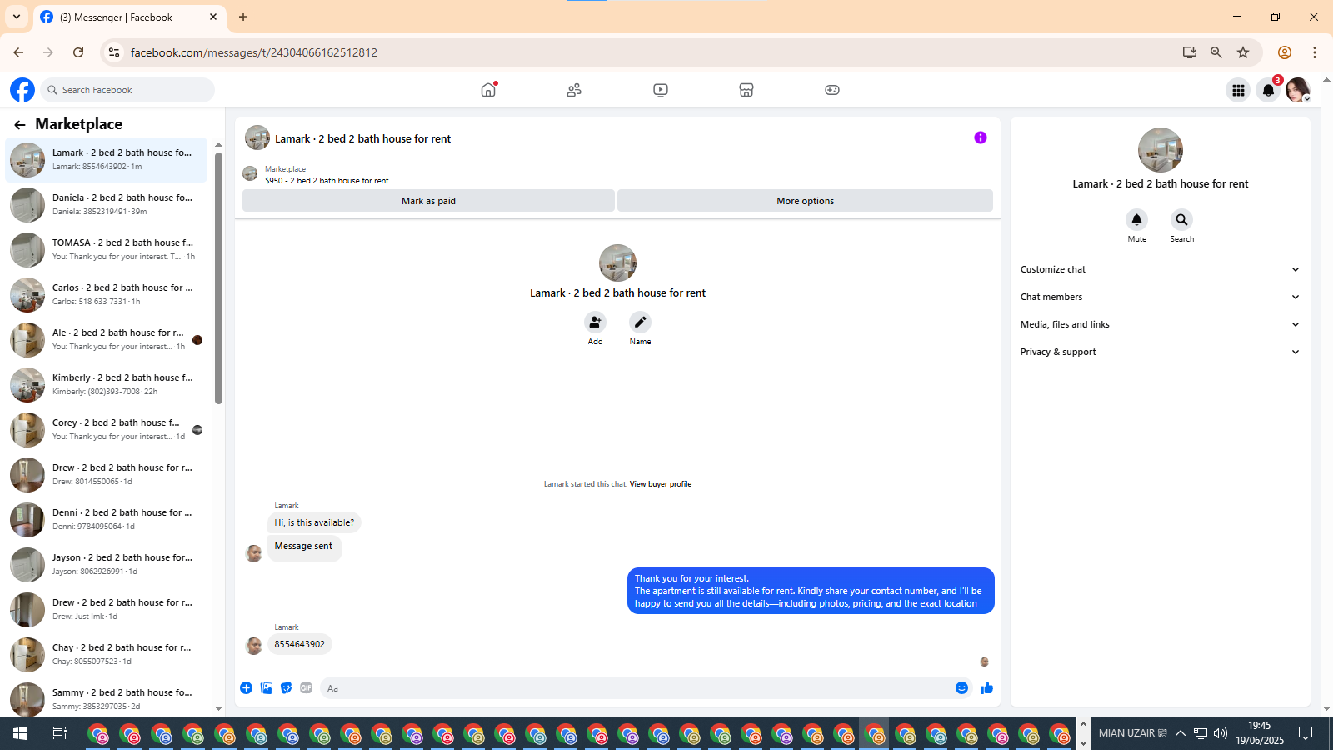Click the chat list scrollbar

[x=218, y=278]
